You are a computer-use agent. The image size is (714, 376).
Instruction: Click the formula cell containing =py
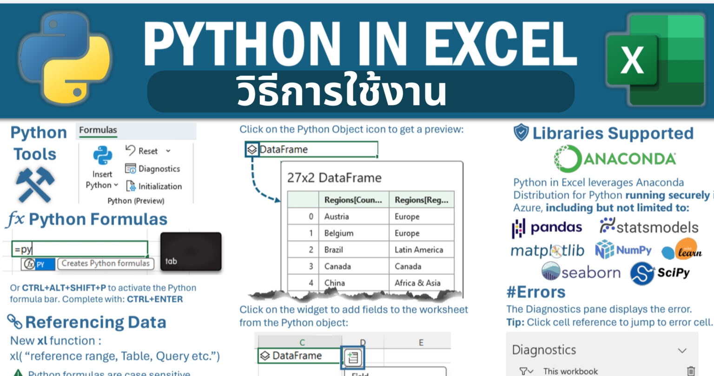(x=79, y=249)
